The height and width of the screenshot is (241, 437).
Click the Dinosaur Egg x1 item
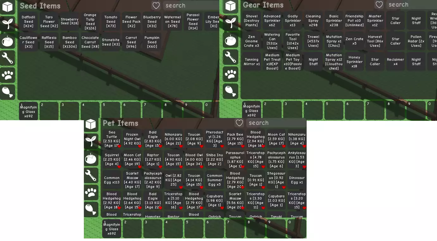297,180
